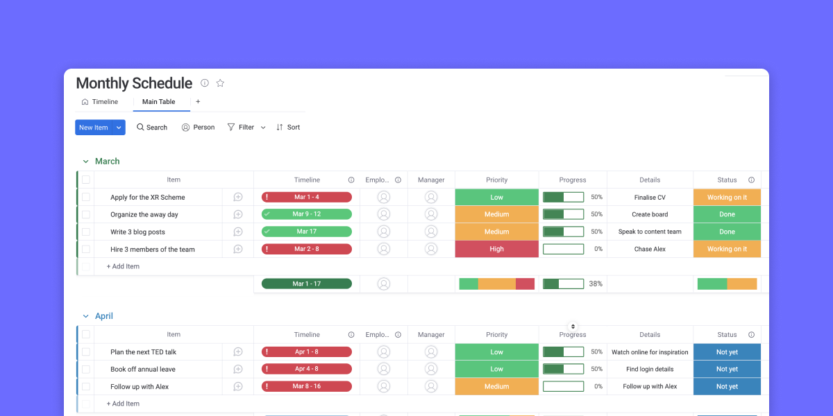Select the Main Table tab

click(x=159, y=102)
